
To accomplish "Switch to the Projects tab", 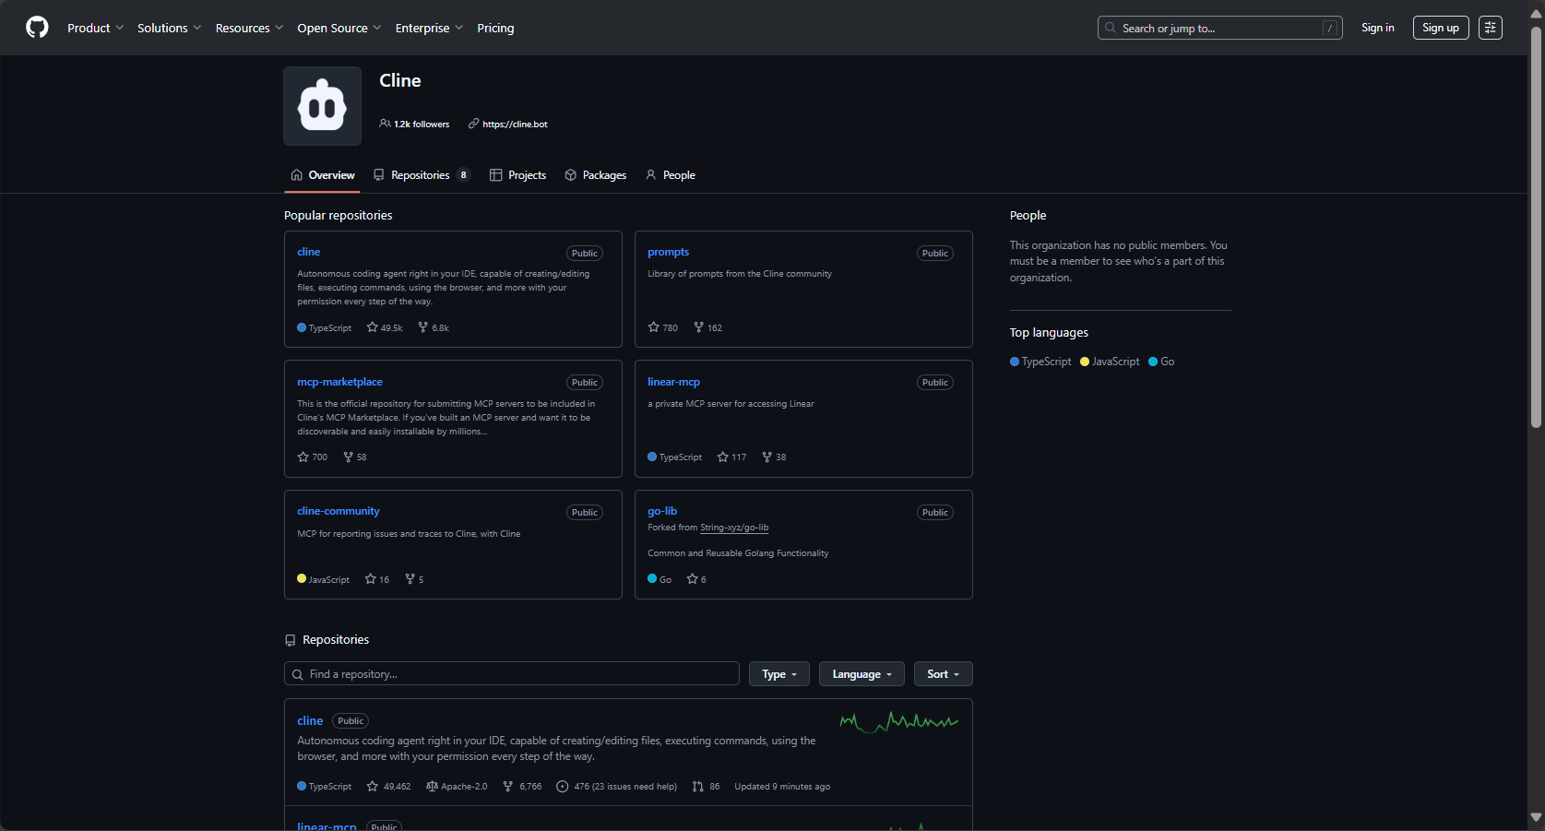I will (517, 175).
